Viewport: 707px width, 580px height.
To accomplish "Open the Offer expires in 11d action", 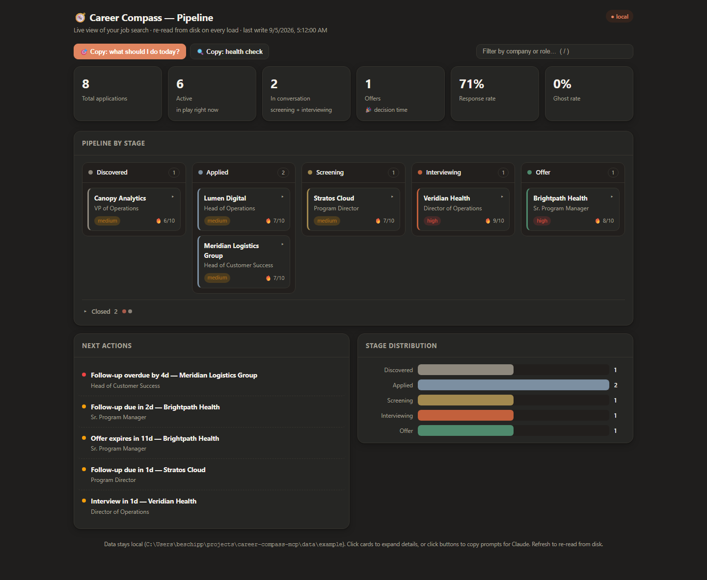I will (212, 443).
